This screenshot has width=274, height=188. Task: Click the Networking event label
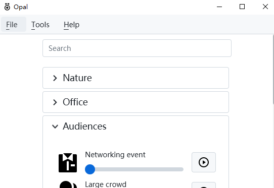[x=115, y=155]
